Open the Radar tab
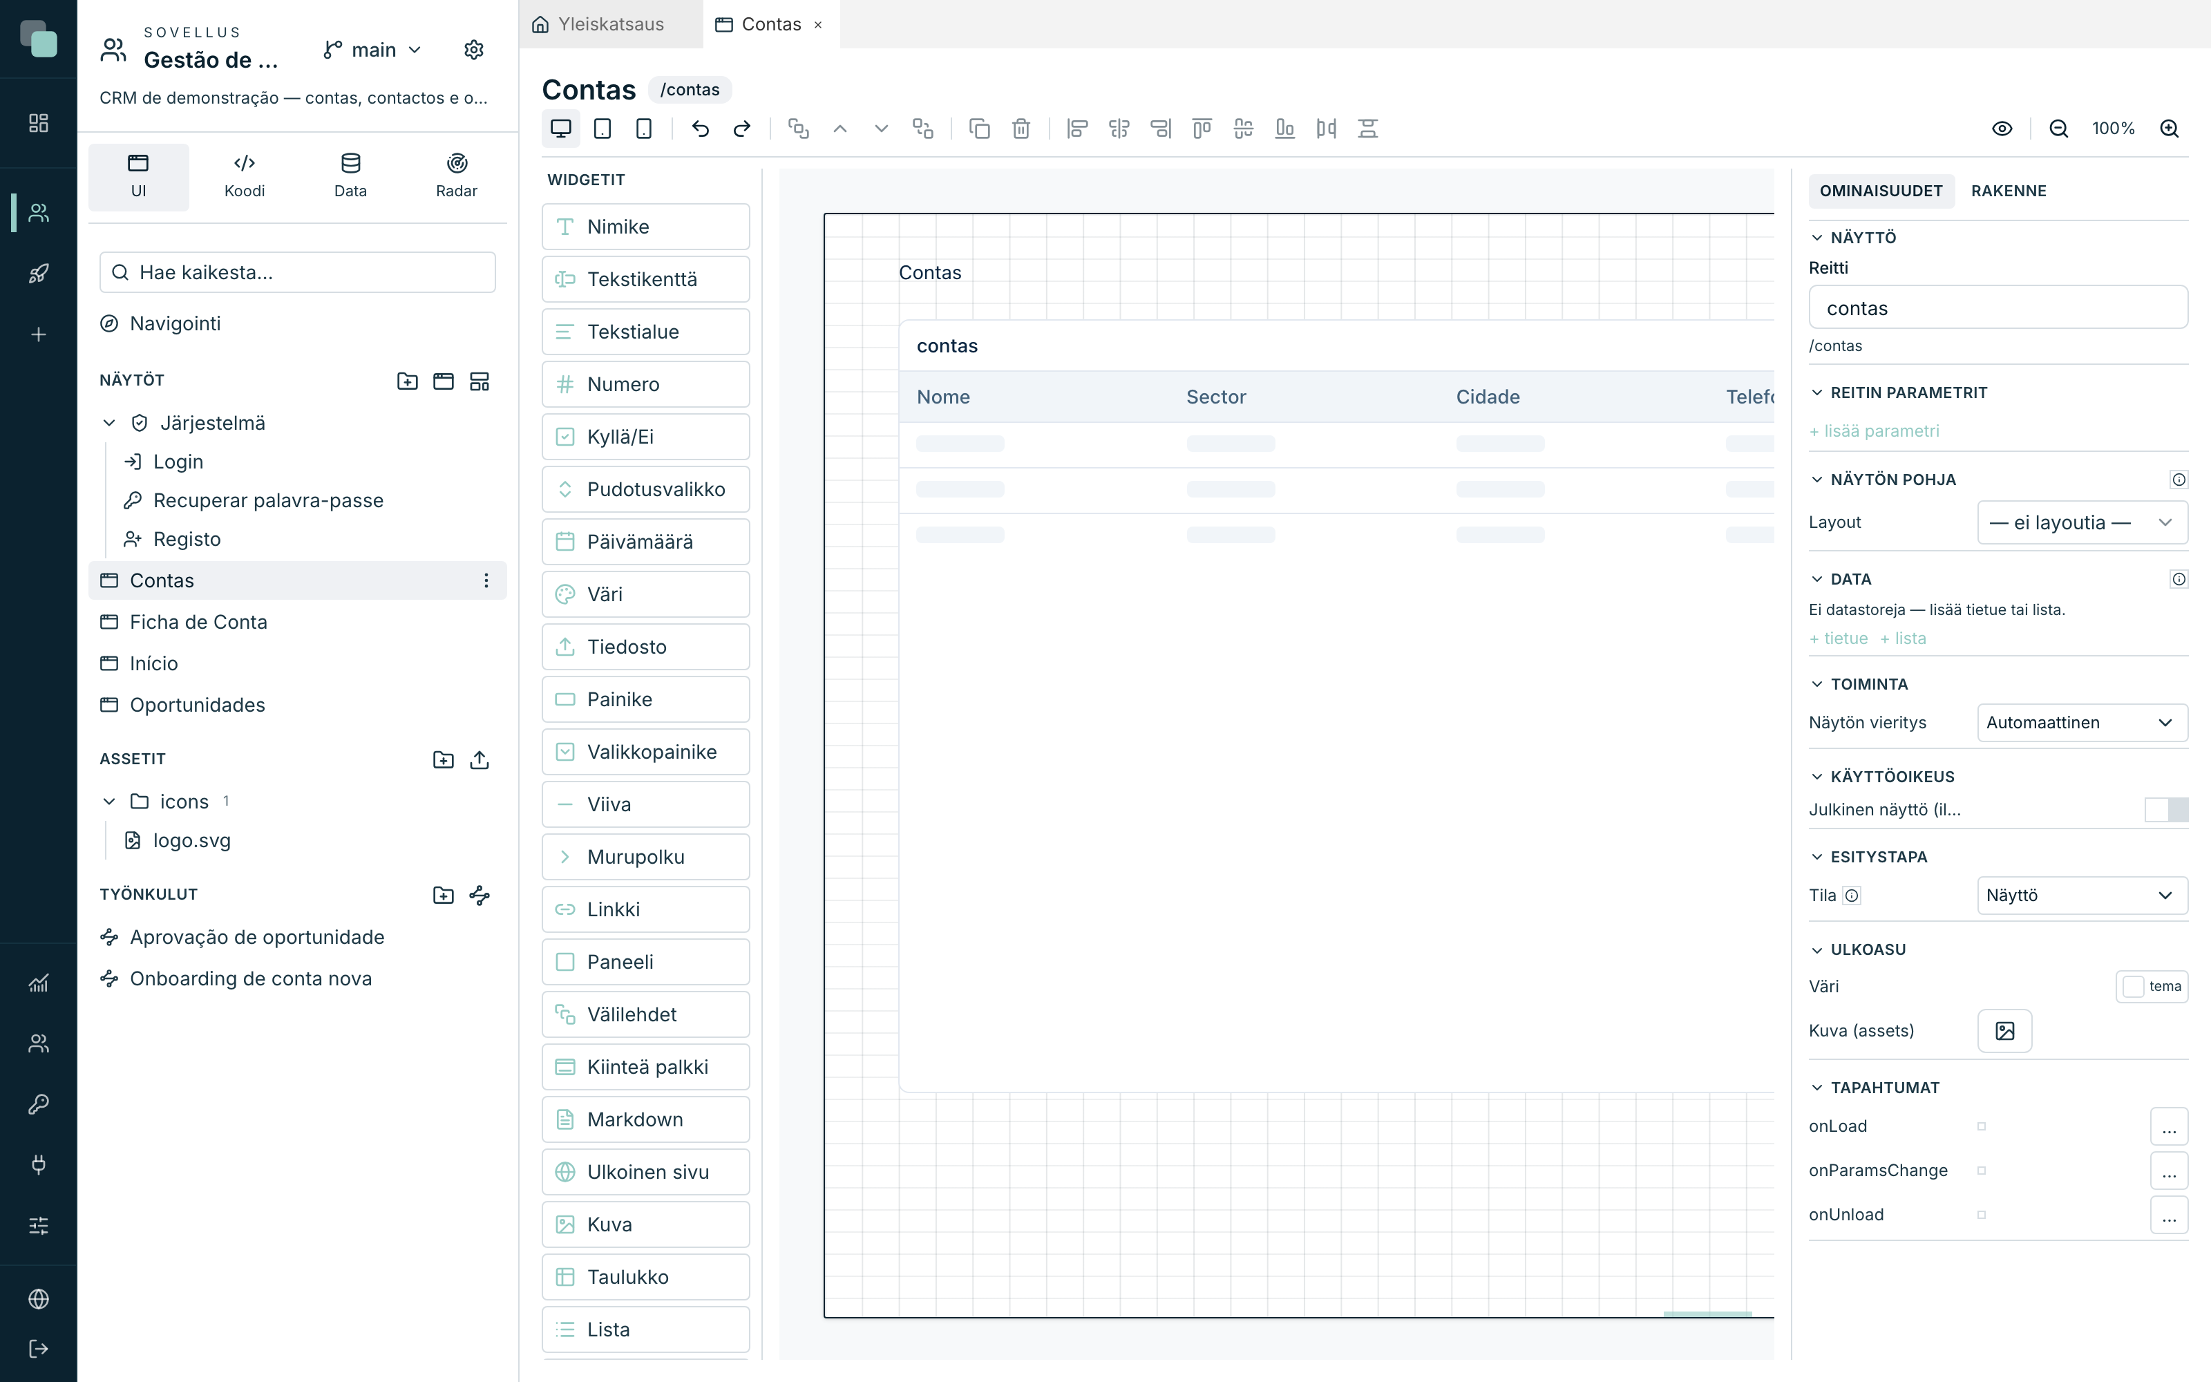Image resolution: width=2211 pixels, height=1382 pixels. (x=456, y=176)
